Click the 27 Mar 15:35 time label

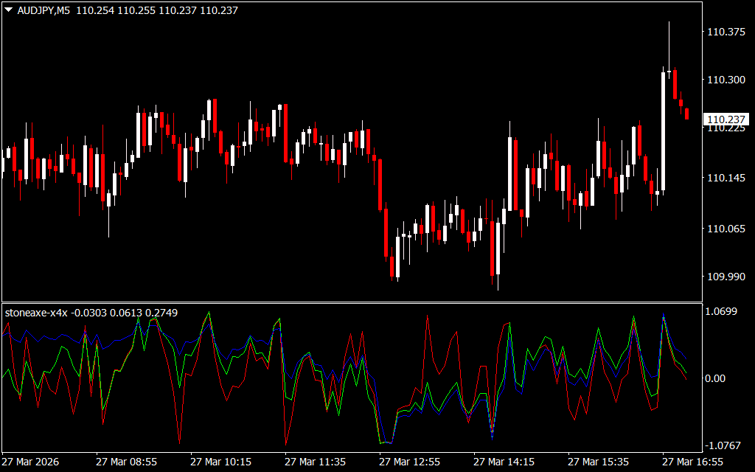(x=598, y=462)
